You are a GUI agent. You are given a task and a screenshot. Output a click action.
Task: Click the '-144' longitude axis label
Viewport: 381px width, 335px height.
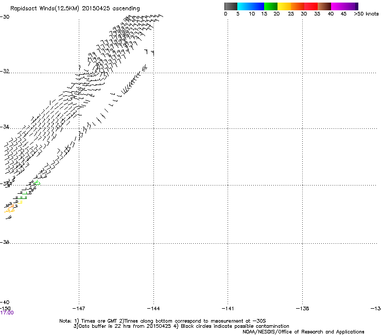pos(153,309)
